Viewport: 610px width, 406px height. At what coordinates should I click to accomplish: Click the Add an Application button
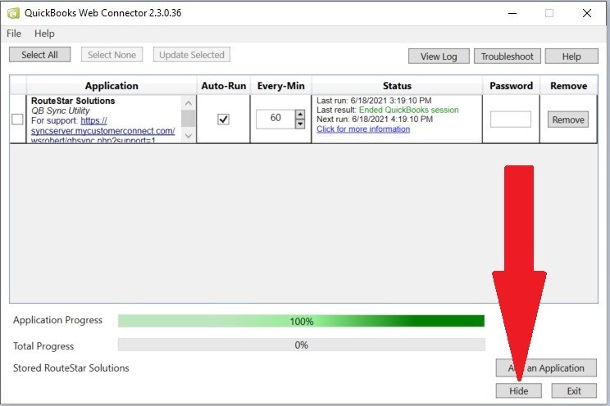[546, 368]
